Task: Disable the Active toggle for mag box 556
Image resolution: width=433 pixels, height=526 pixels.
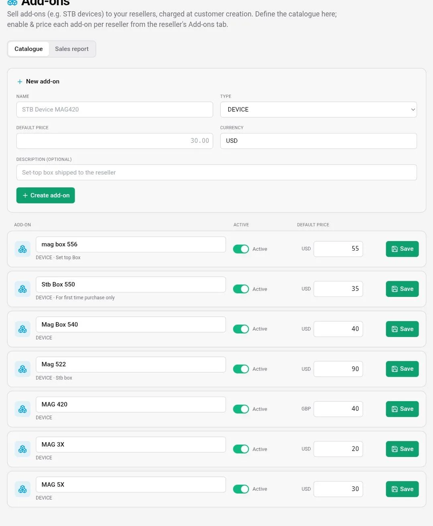Action: pos(241,249)
